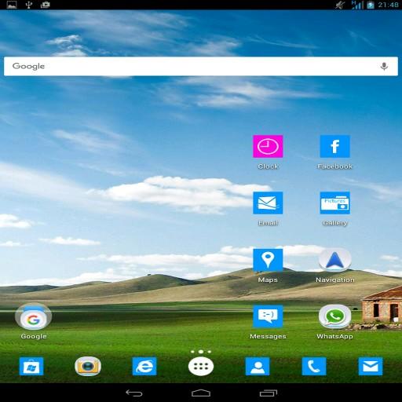Tap the battery status icon
Viewport: 402px width, 402px height.
click(x=371, y=5)
